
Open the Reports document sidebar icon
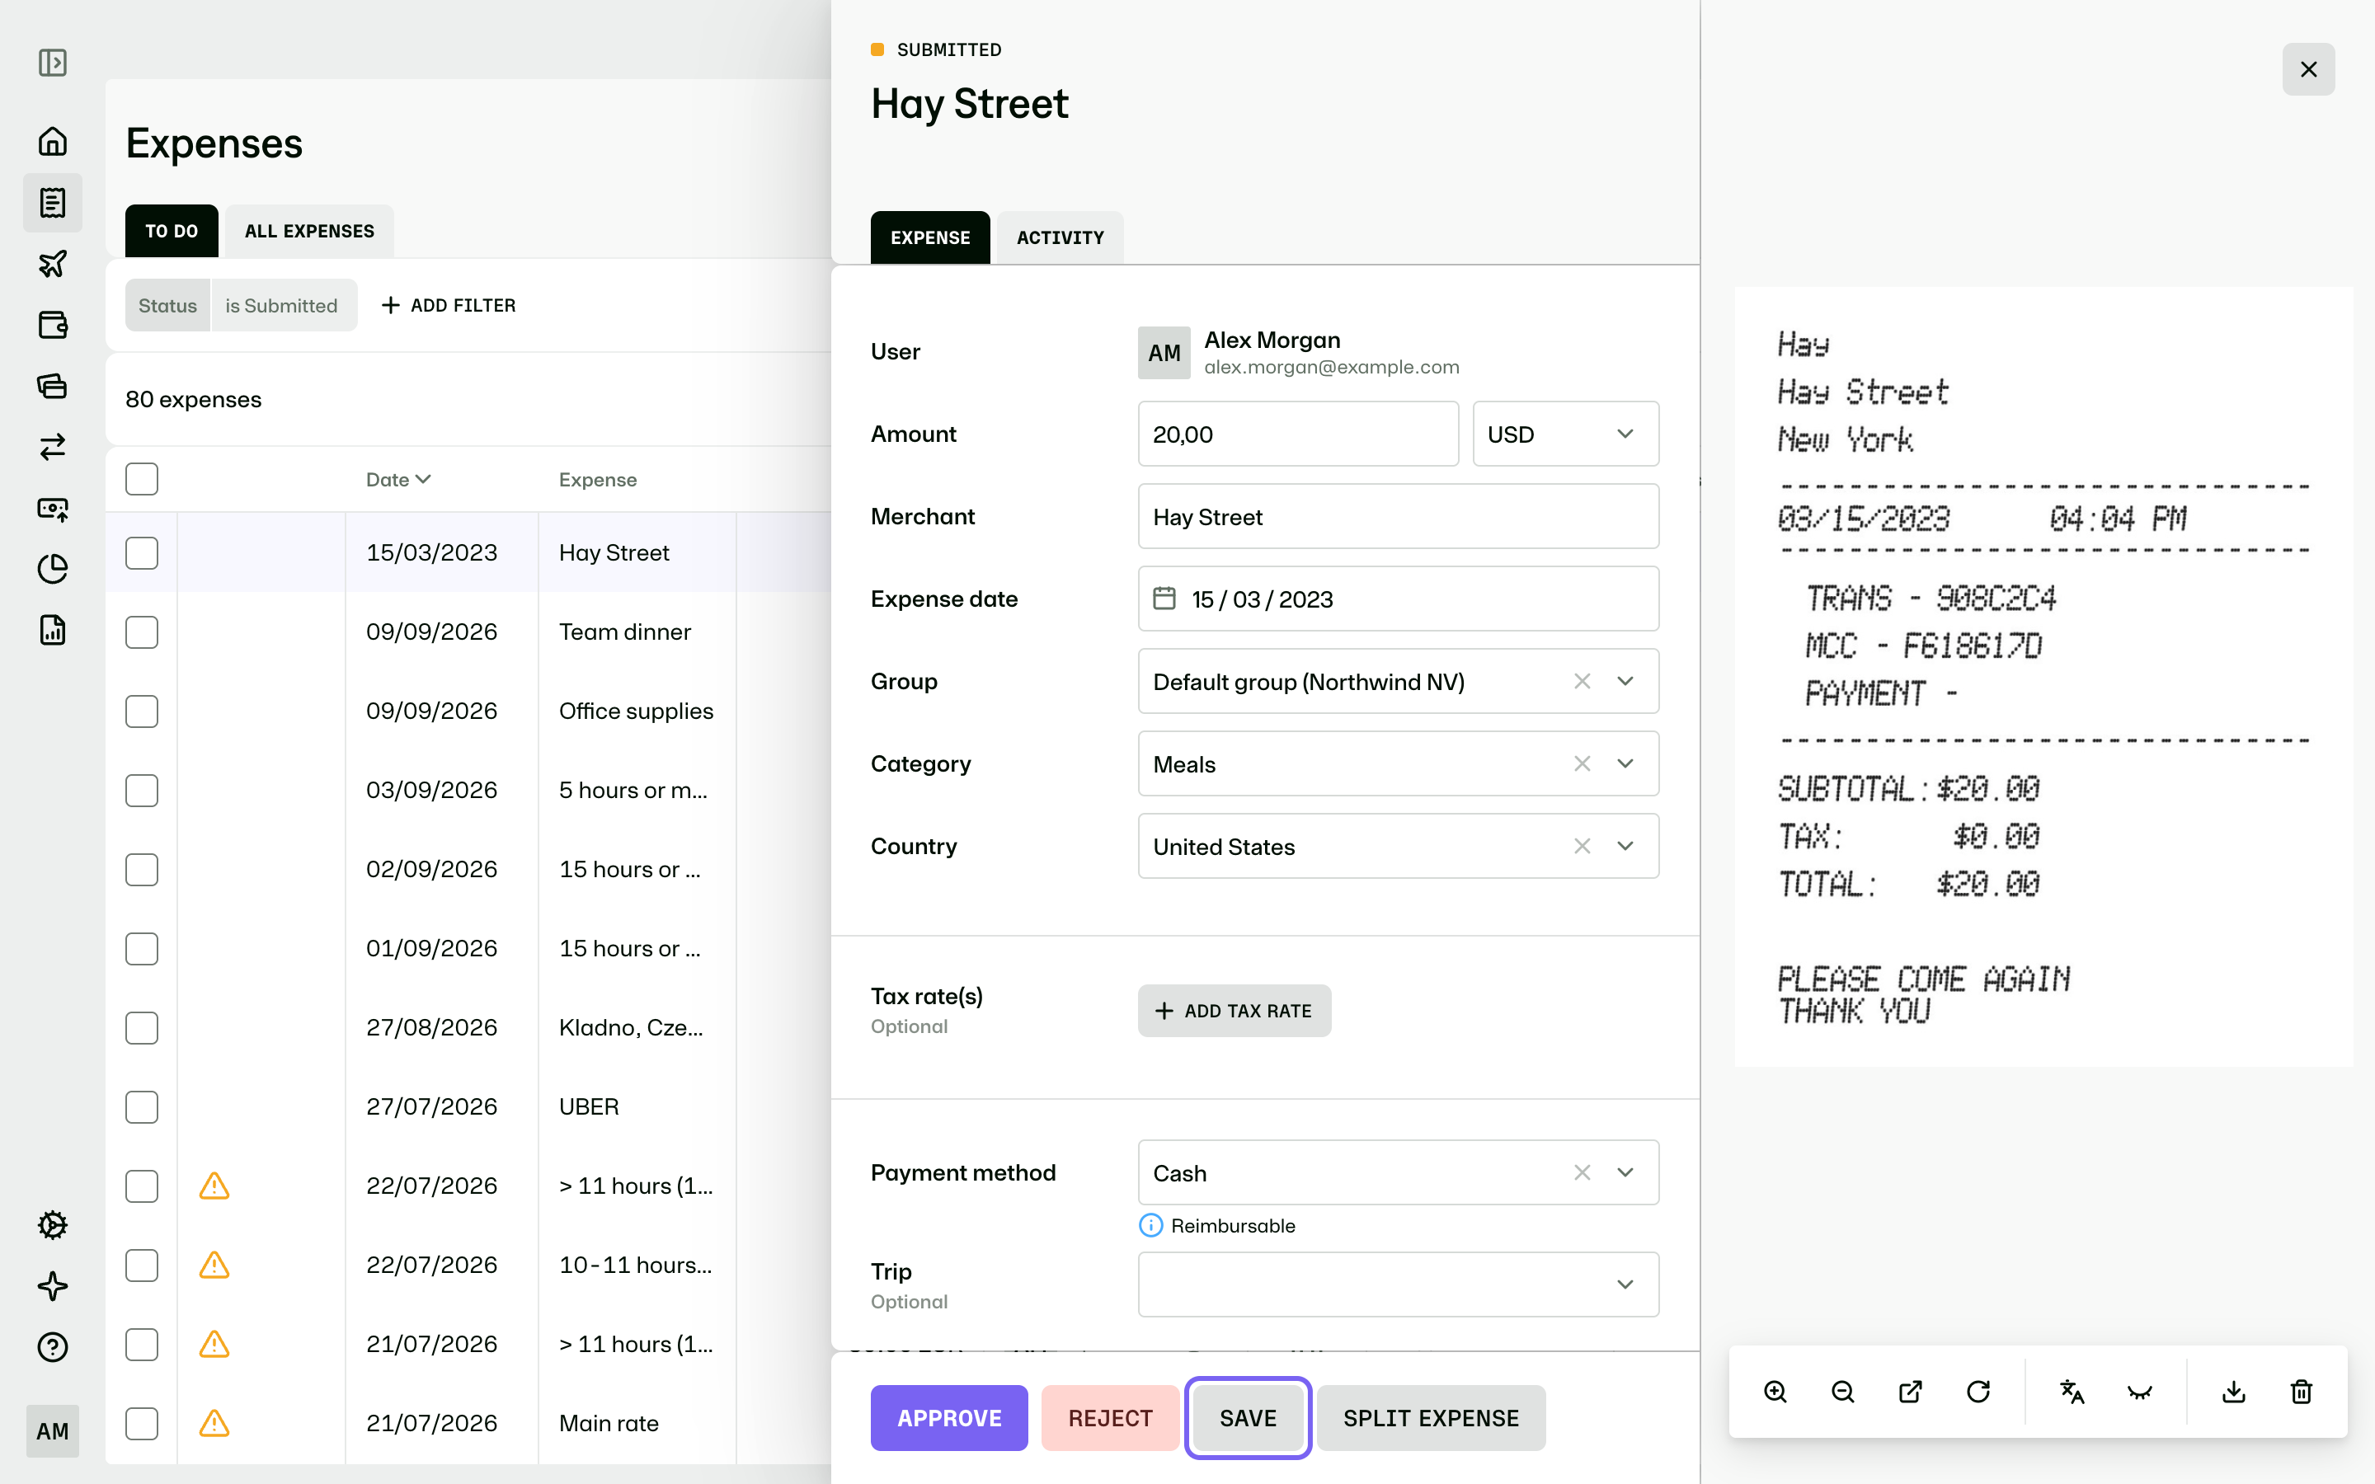pos(52,630)
